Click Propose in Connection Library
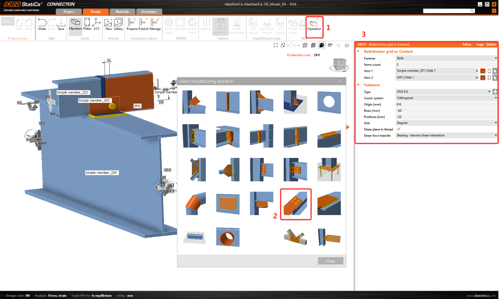This screenshot has width=499, height=299. click(132, 25)
